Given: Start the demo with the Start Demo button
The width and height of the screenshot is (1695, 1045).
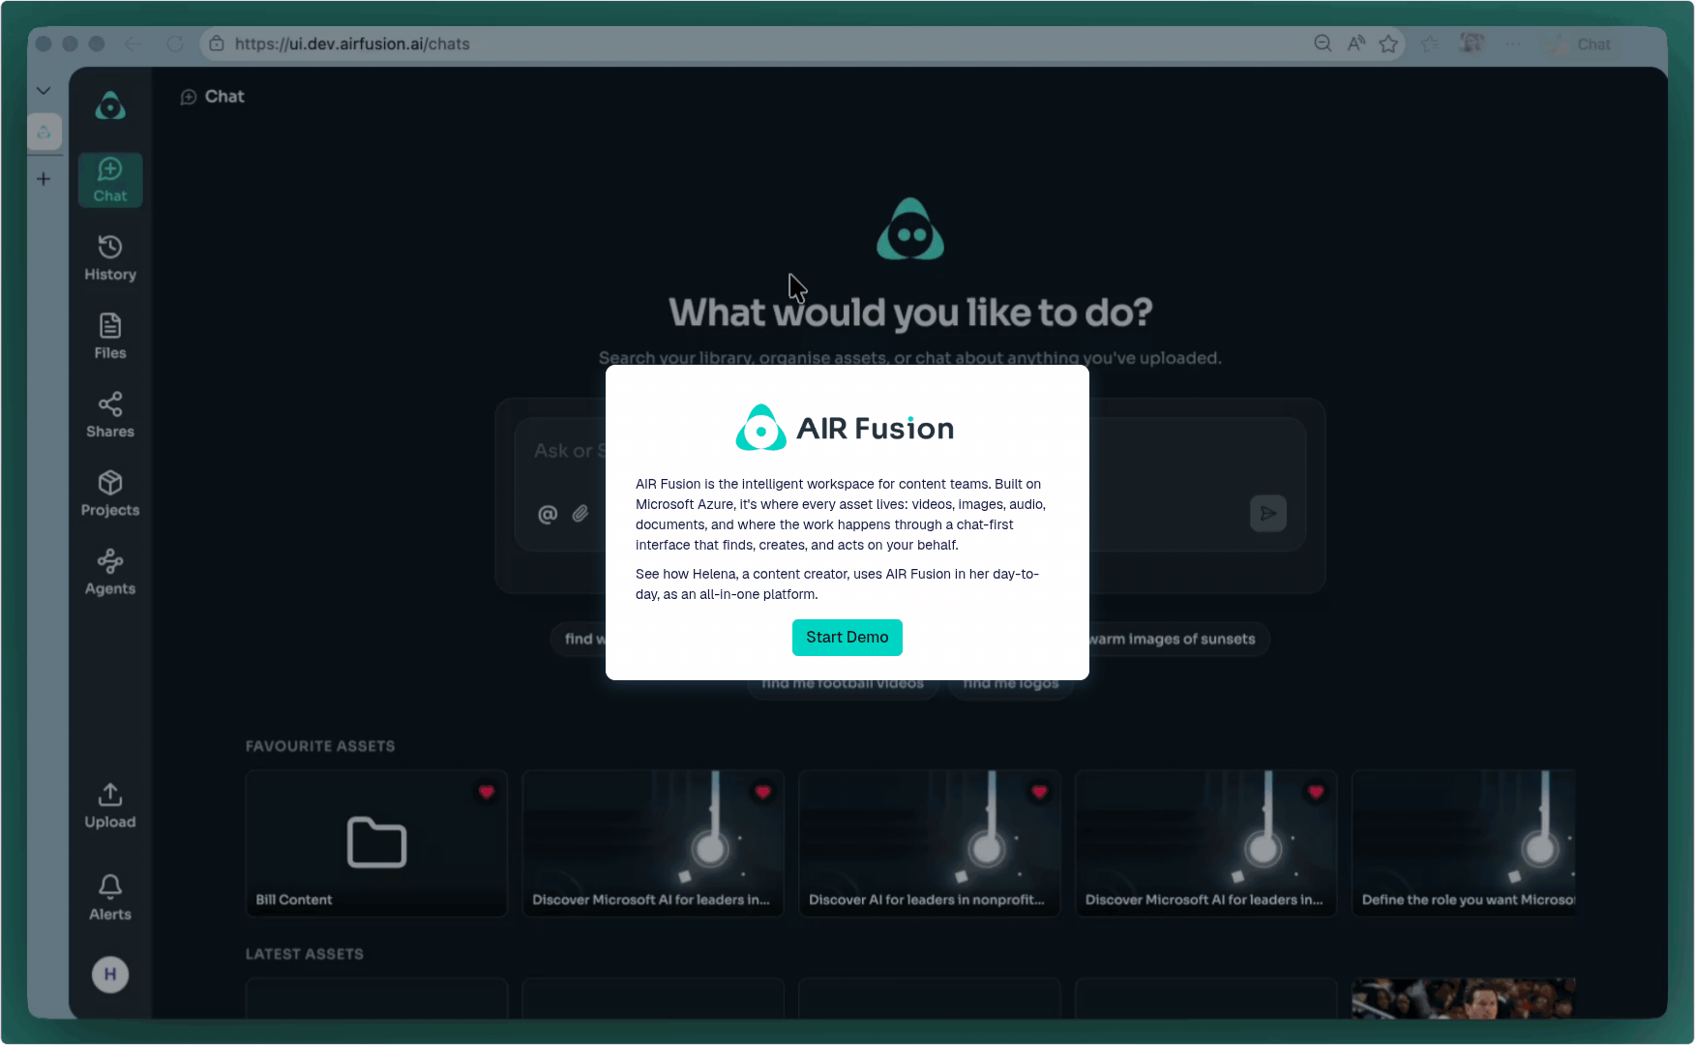Looking at the screenshot, I should pos(847,638).
